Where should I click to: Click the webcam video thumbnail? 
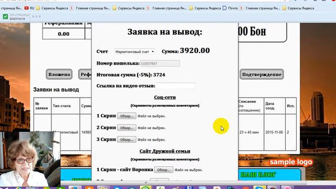point(30,159)
